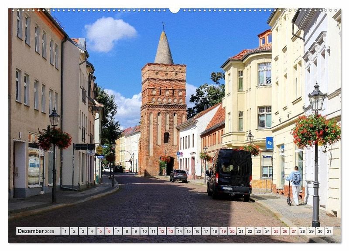Viewport: 349px width, 251px height.
Task: Select day 31 at the calendar end
Action: 328,231
